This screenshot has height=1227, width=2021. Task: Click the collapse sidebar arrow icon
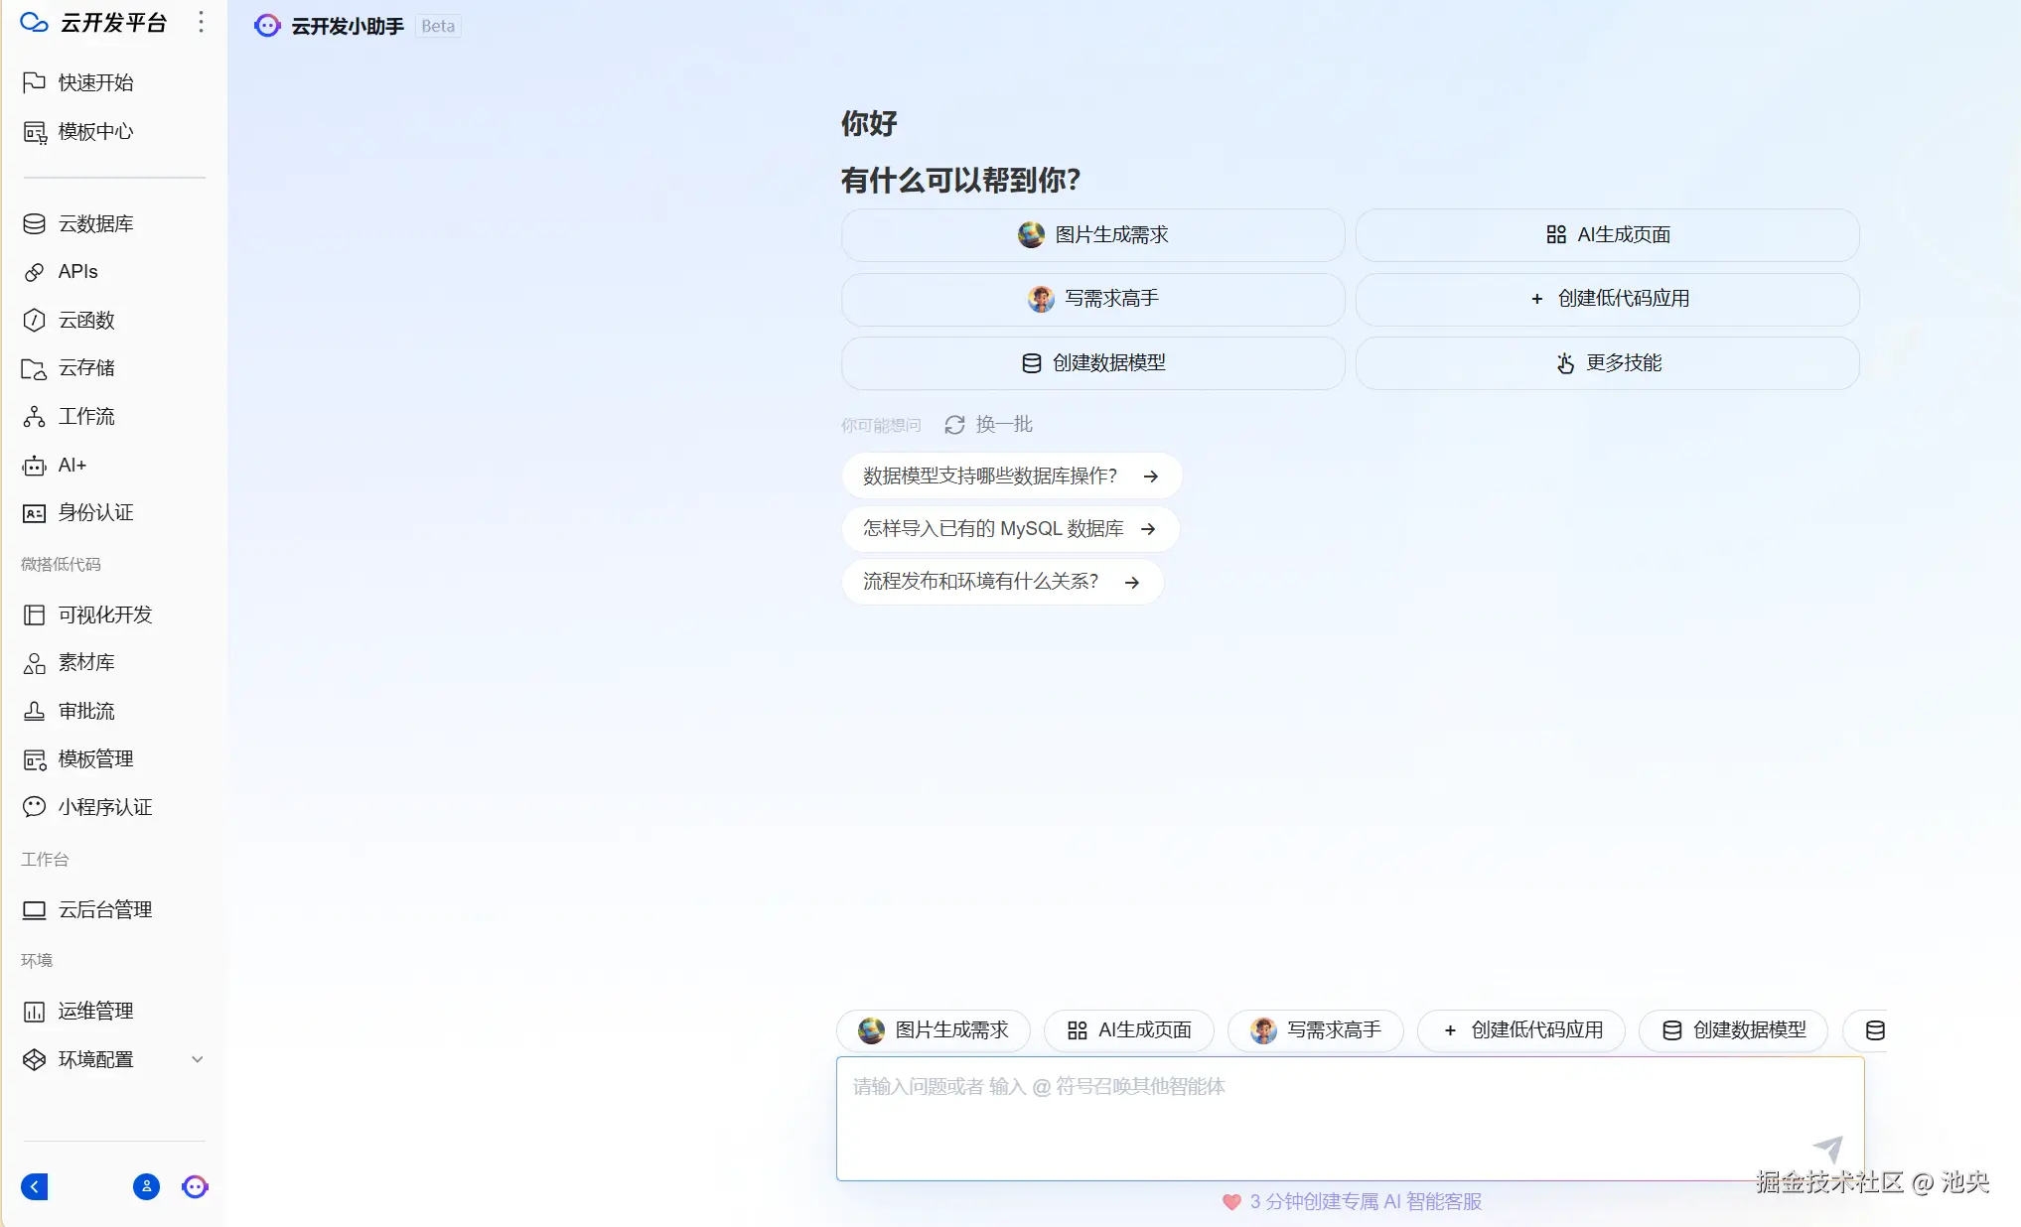(x=35, y=1186)
